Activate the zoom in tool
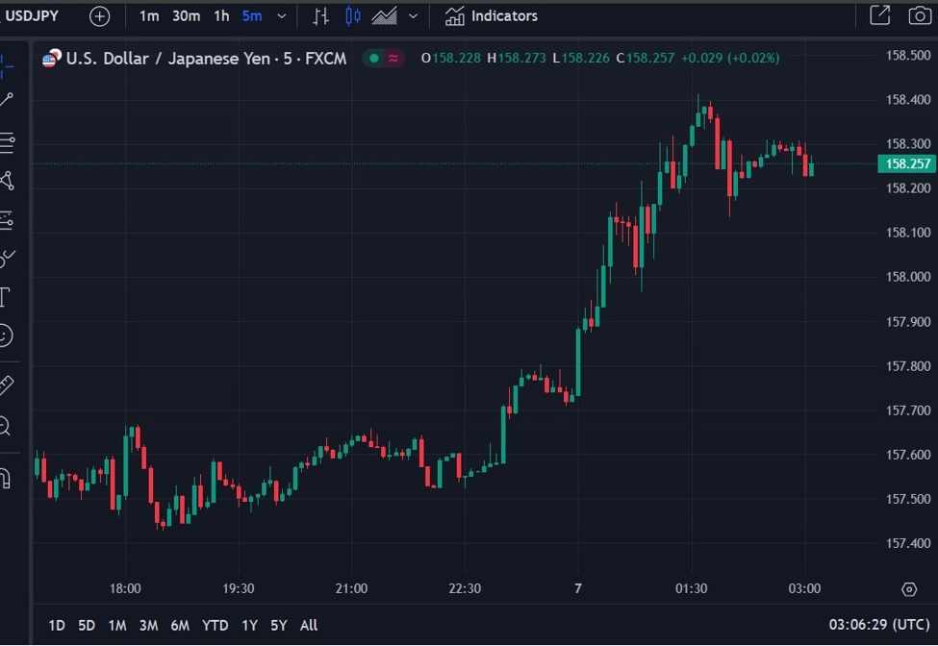 [x=5, y=426]
